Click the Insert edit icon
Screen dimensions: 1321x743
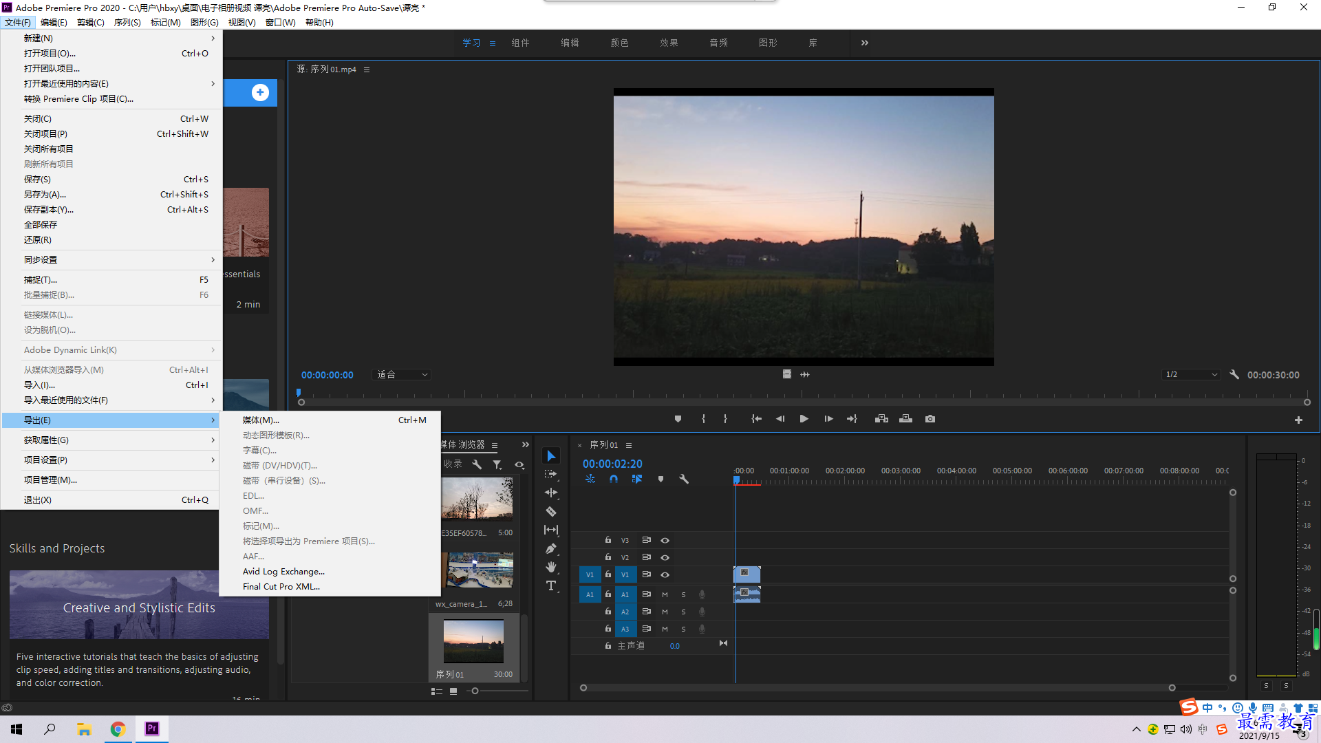(x=881, y=419)
